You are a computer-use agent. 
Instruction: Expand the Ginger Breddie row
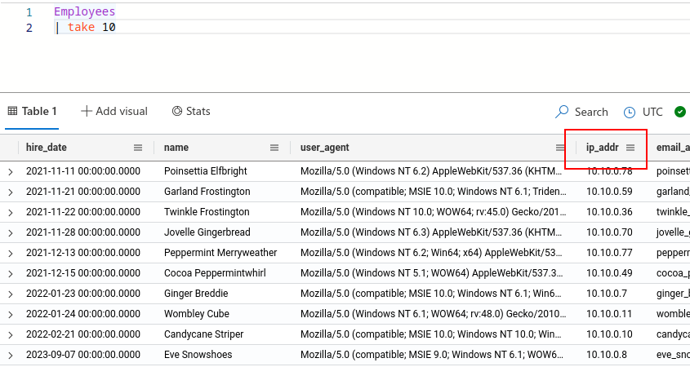click(11, 294)
